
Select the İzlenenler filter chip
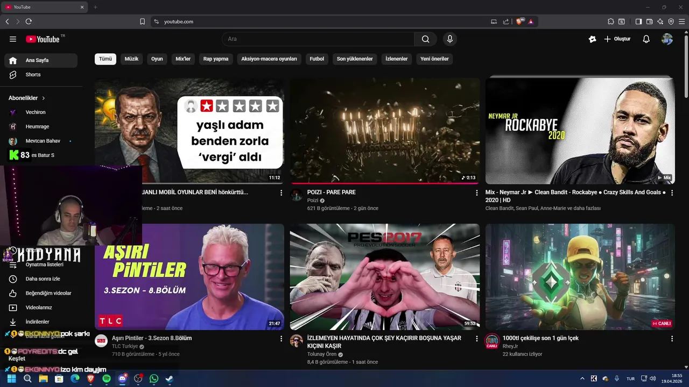coord(397,59)
